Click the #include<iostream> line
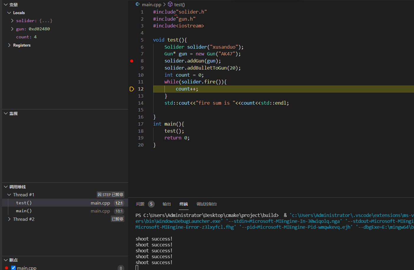The image size is (414, 270). point(179,26)
